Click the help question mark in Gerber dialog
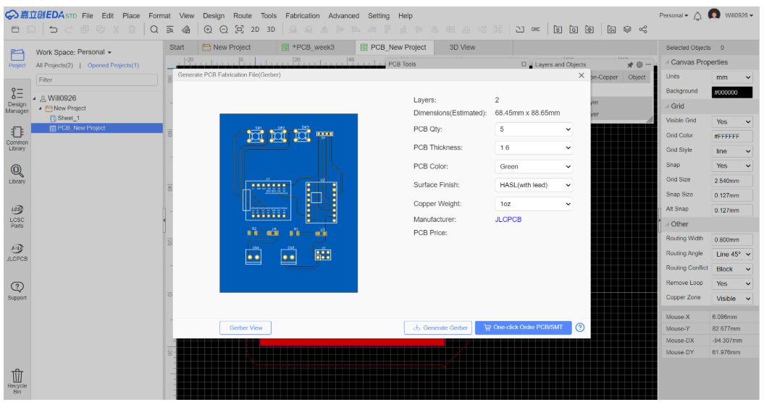The height and width of the screenshot is (402, 764). [580, 328]
